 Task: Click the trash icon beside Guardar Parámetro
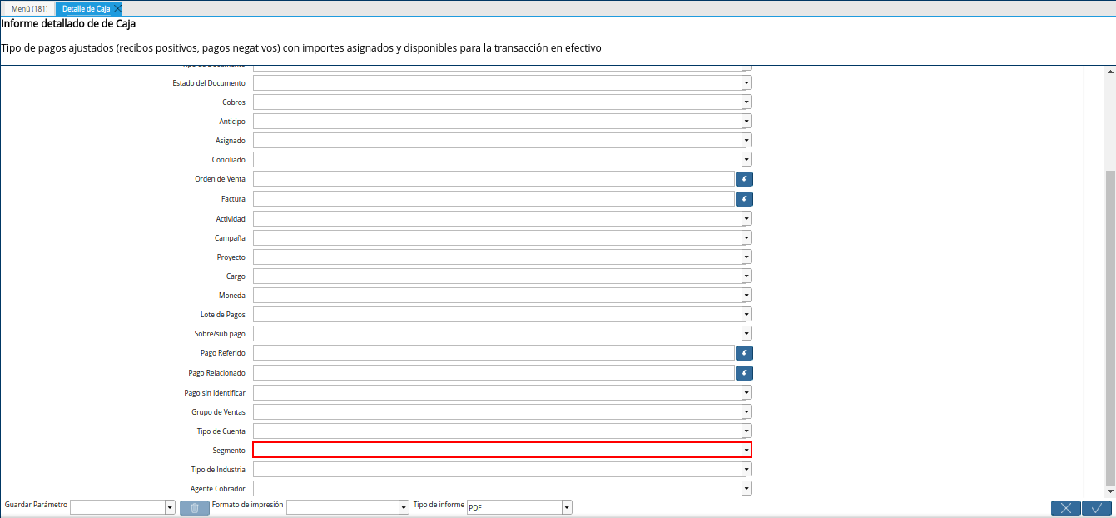[x=194, y=507]
